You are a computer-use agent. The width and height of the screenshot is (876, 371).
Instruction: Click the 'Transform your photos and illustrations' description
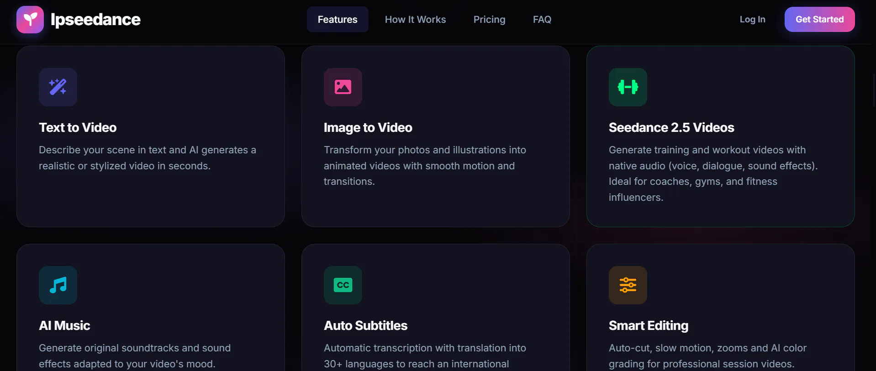425,166
